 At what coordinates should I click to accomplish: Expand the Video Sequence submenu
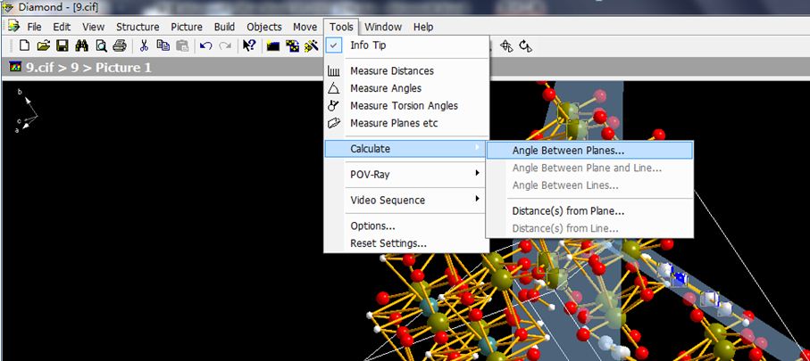(406, 200)
